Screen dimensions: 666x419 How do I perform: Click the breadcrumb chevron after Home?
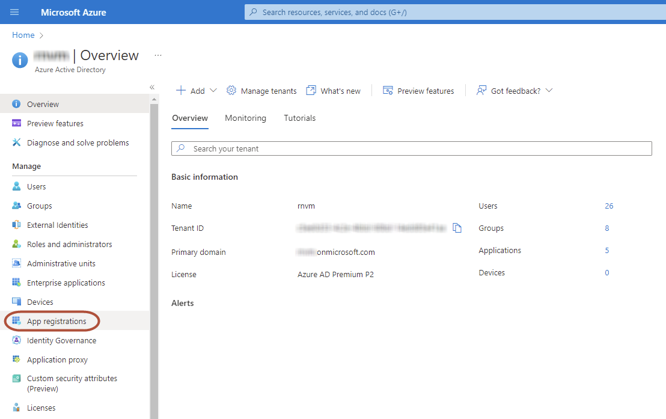(x=41, y=35)
